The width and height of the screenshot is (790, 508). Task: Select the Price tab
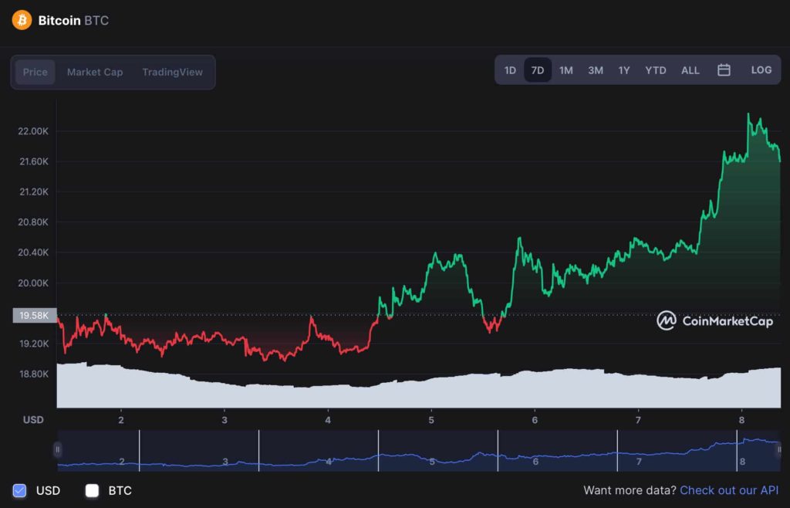(x=35, y=72)
